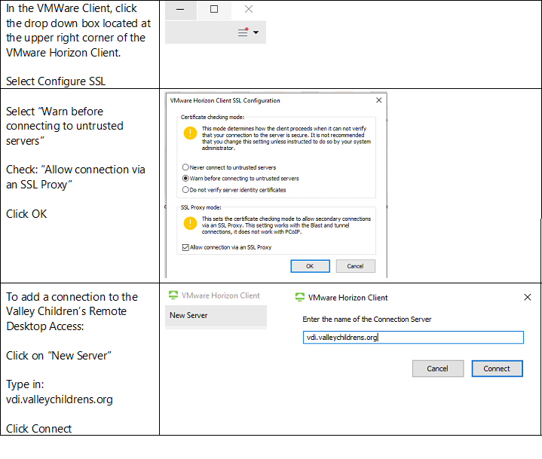542x459 pixels.
Task: Maximize the VMware Horizon Client window
Action: click(214, 9)
